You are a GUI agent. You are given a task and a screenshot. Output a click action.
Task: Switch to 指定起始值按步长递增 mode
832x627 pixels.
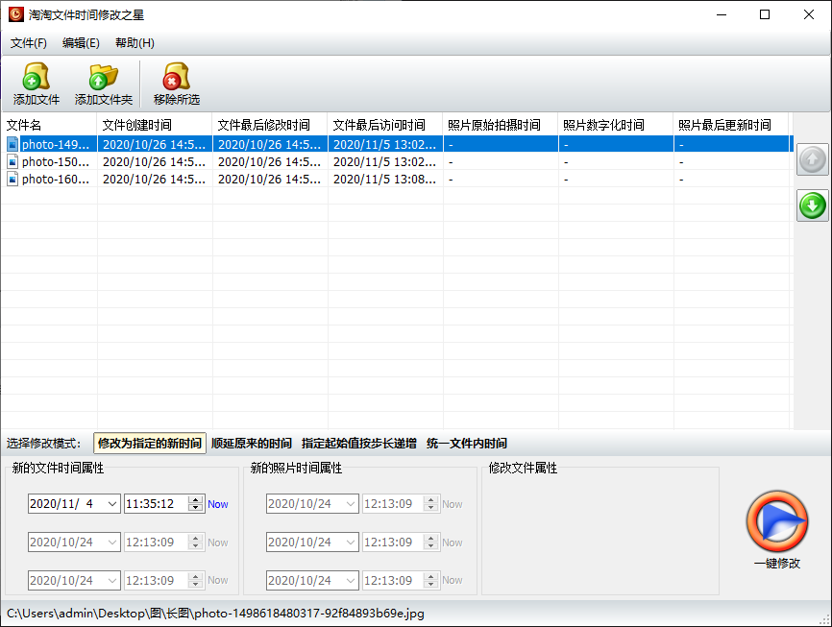click(358, 443)
